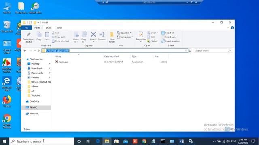Viewport: 259px width, 145px height.
Task: Click the taskbar search box
Action: click(42, 141)
